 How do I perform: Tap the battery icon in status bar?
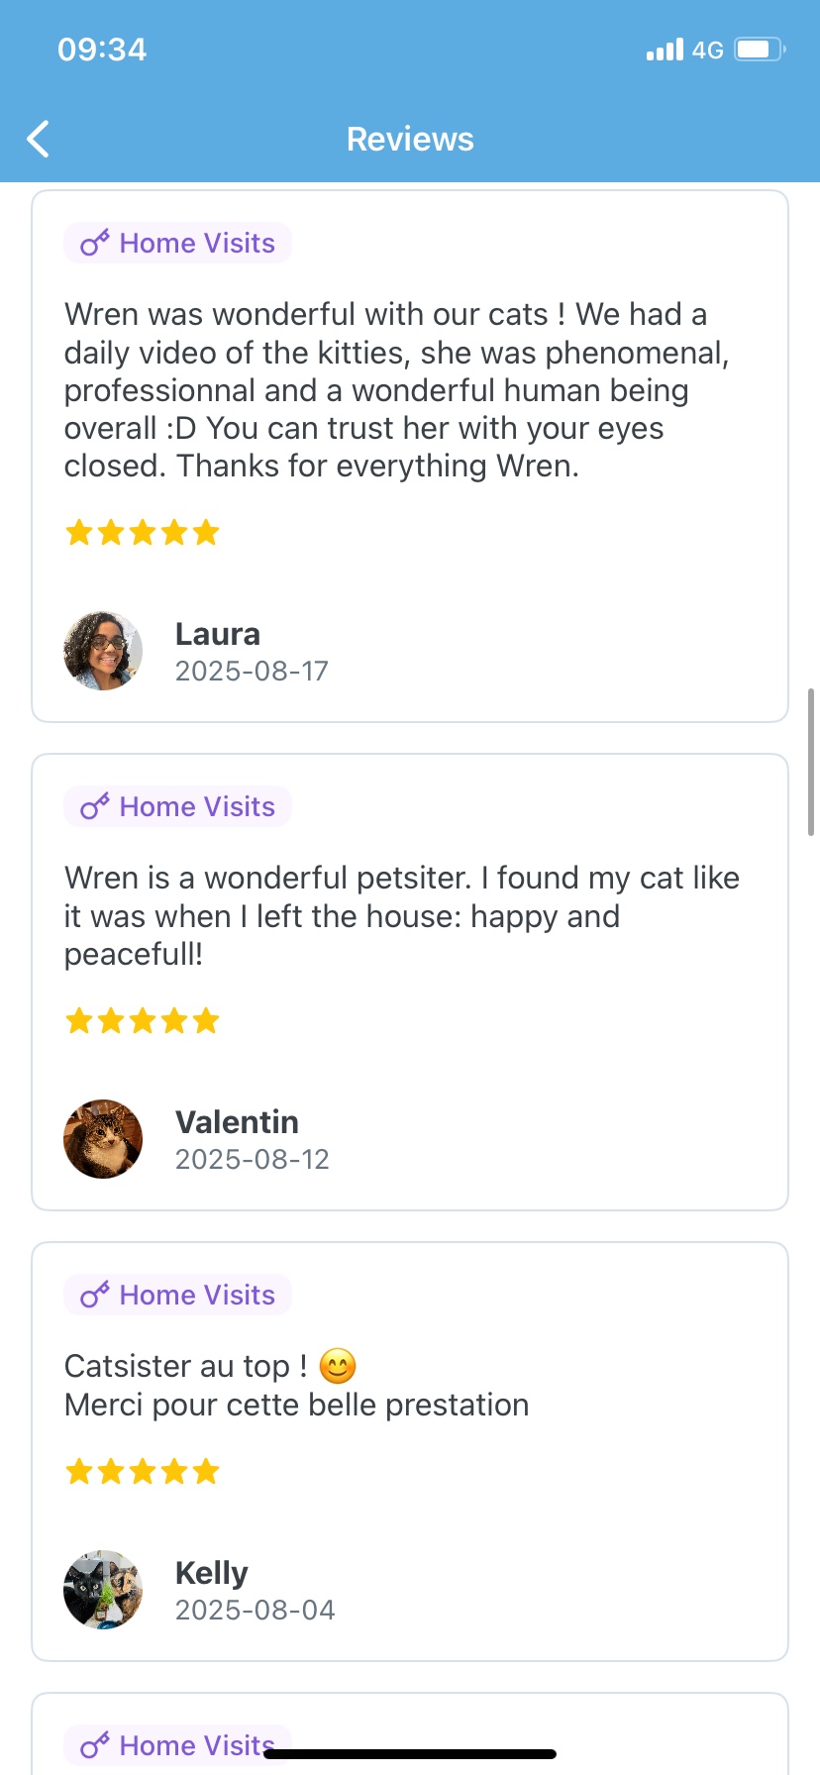tap(760, 50)
